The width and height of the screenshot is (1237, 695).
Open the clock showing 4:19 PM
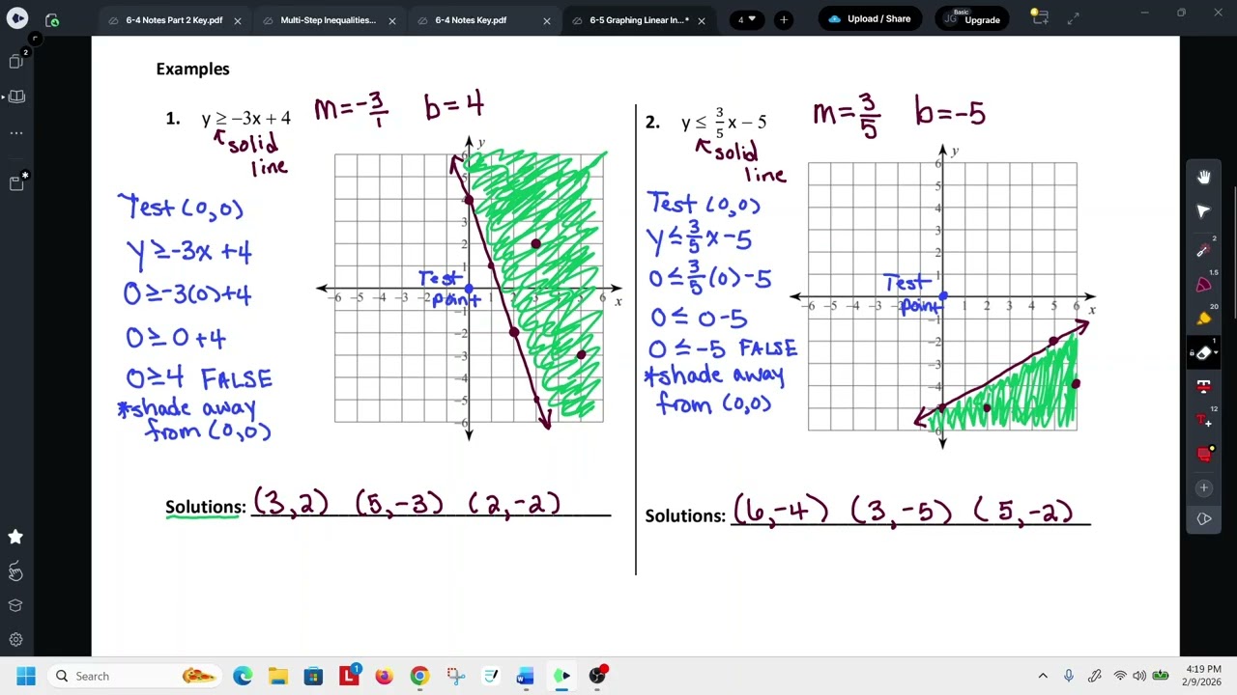[x=1201, y=676]
